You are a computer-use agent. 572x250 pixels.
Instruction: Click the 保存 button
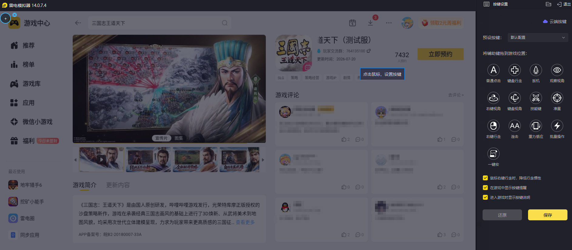pyautogui.click(x=547, y=215)
